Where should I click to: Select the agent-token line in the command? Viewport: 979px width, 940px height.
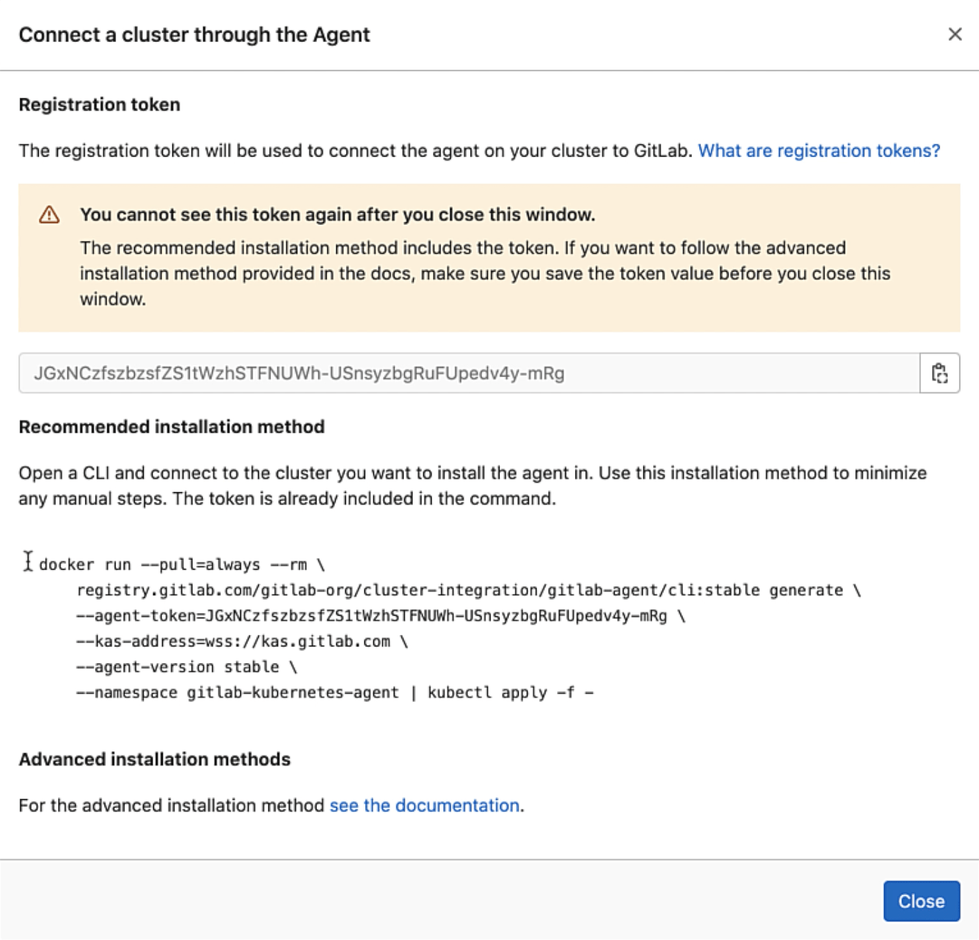(377, 615)
